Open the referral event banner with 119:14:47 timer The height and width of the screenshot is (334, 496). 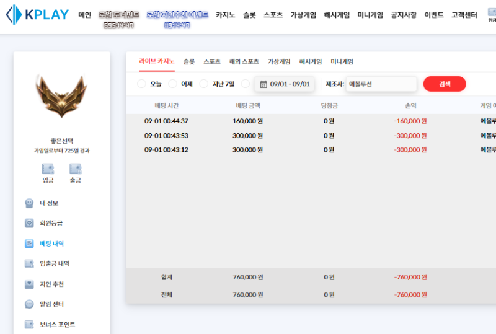pyautogui.click(x=177, y=19)
